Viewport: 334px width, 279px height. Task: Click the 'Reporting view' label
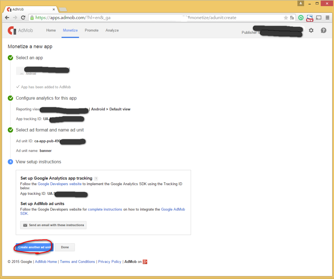(28, 109)
